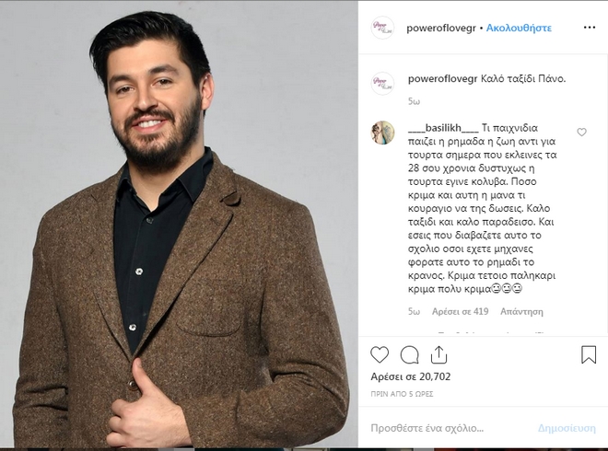Open the comment bubble icon
Image resolution: width=608 pixels, height=451 pixels.
[409, 354]
